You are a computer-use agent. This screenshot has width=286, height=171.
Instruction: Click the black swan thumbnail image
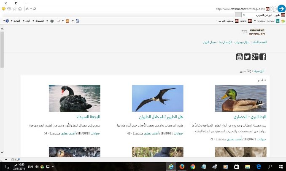[74, 98]
